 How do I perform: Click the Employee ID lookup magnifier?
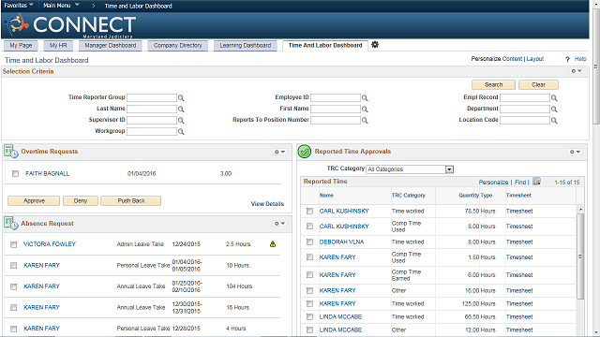(365, 98)
